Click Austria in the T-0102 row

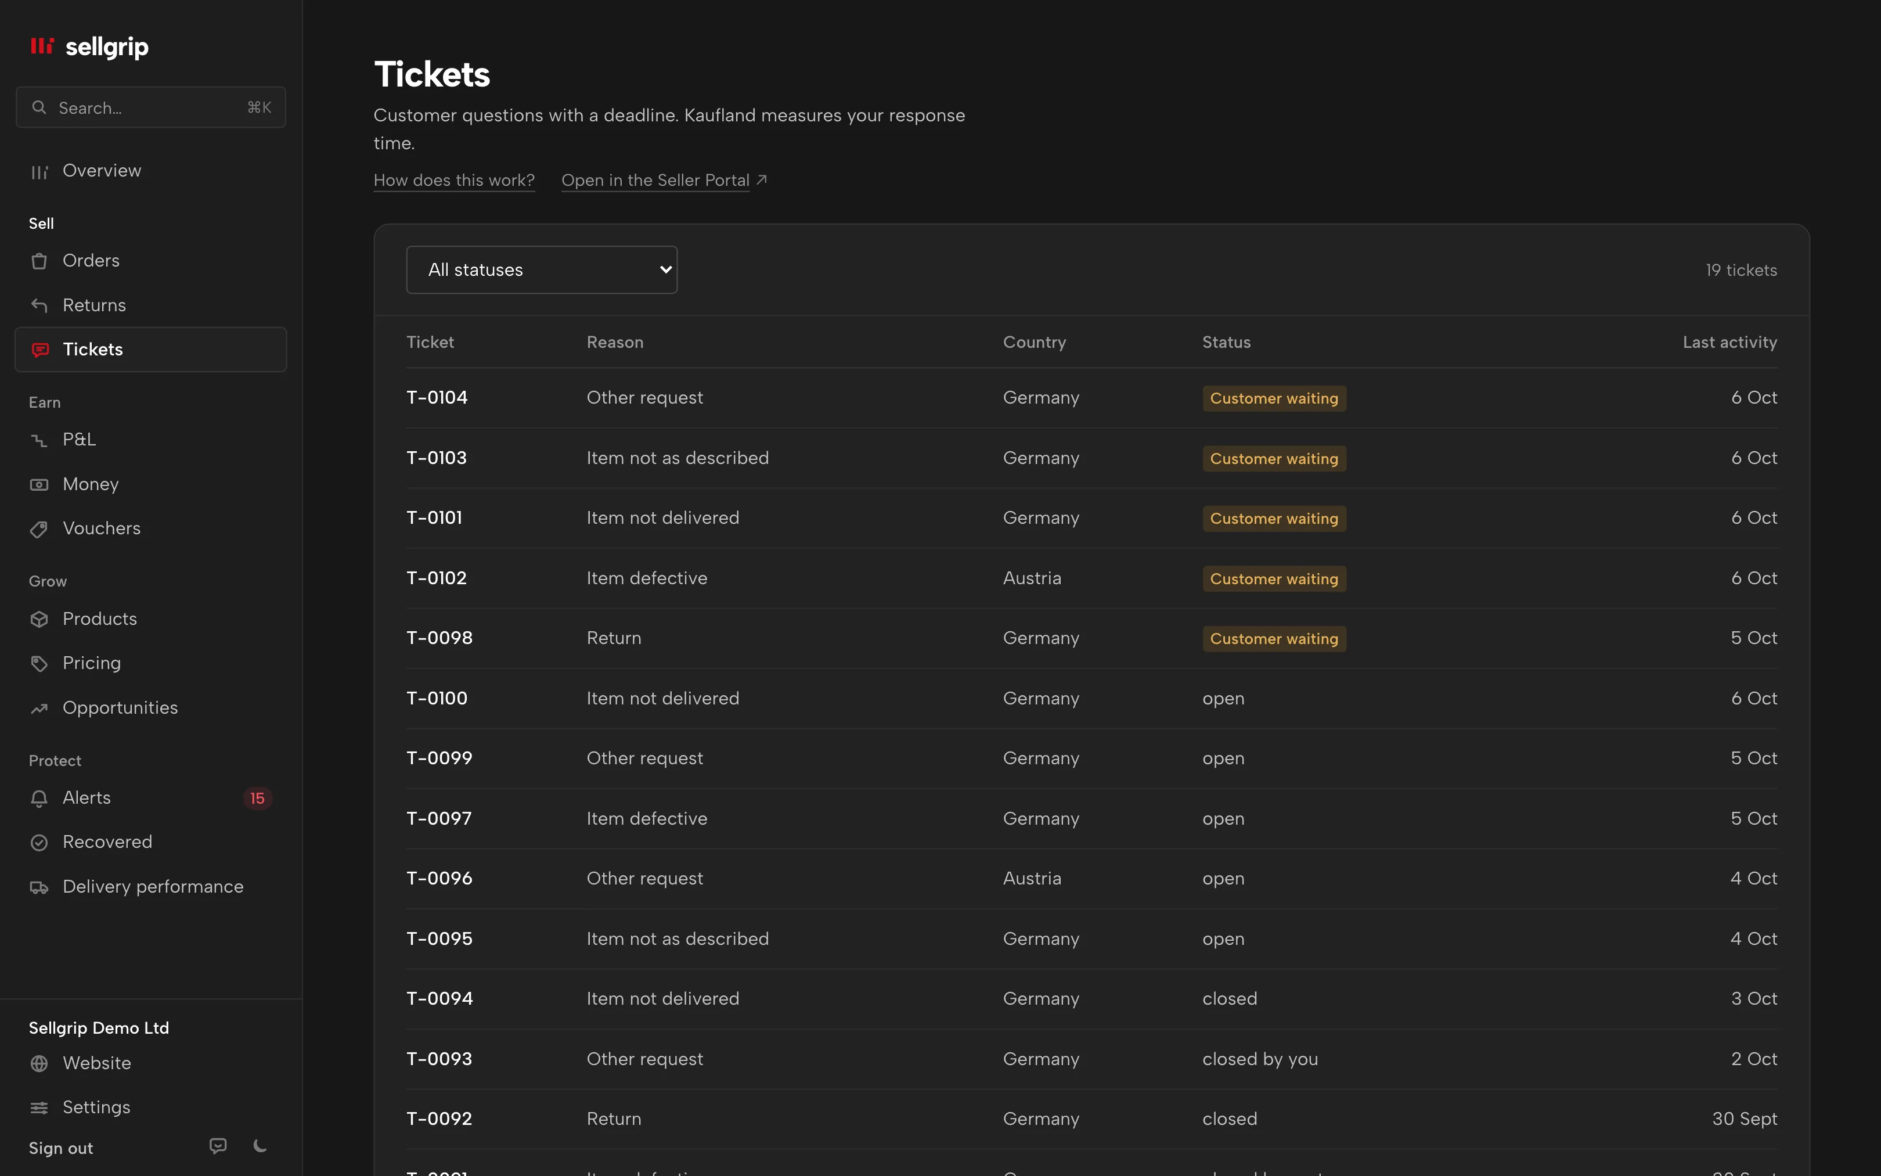click(1032, 578)
